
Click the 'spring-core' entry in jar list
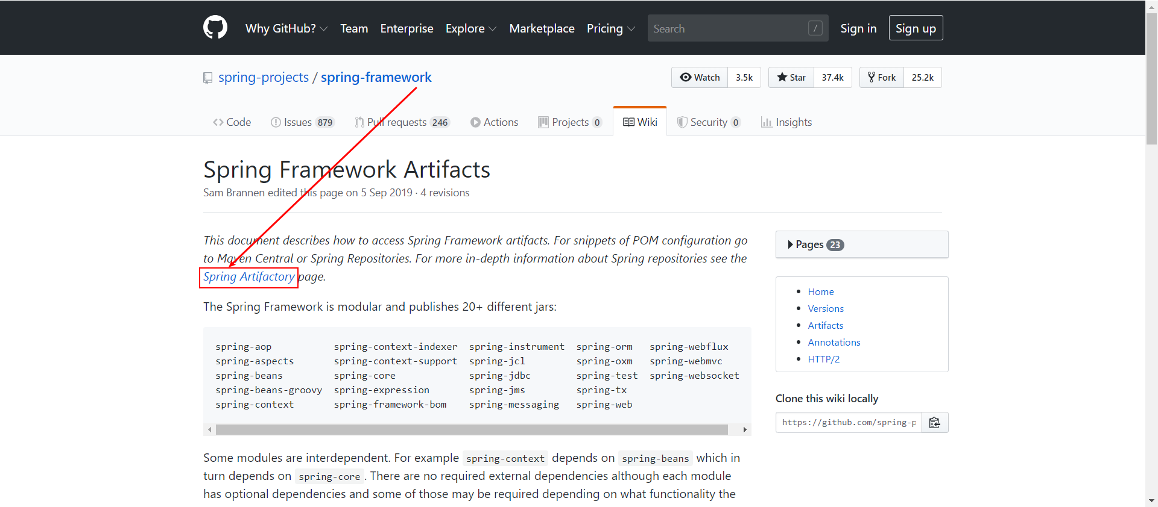tap(365, 376)
